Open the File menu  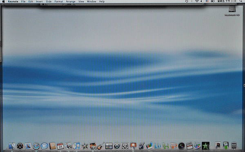coord(23,1)
